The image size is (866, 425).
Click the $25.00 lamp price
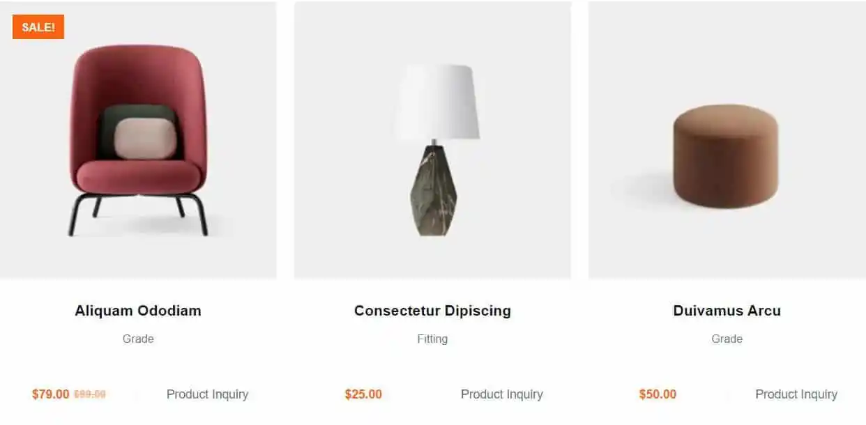(x=363, y=394)
